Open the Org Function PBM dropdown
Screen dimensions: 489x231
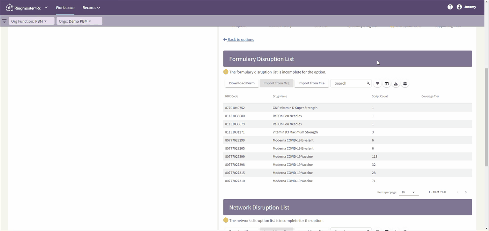[31, 21]
